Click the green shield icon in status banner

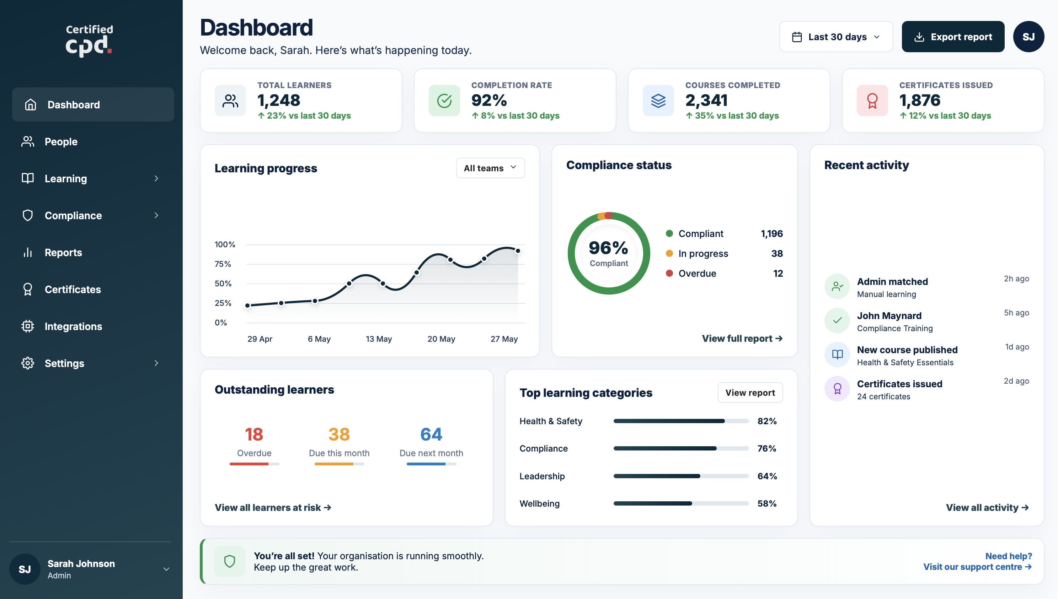(x=230, y=561)
